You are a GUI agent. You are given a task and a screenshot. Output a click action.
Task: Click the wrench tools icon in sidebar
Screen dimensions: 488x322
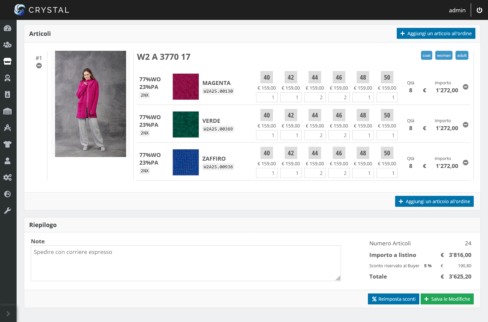[x=7, y=211]
